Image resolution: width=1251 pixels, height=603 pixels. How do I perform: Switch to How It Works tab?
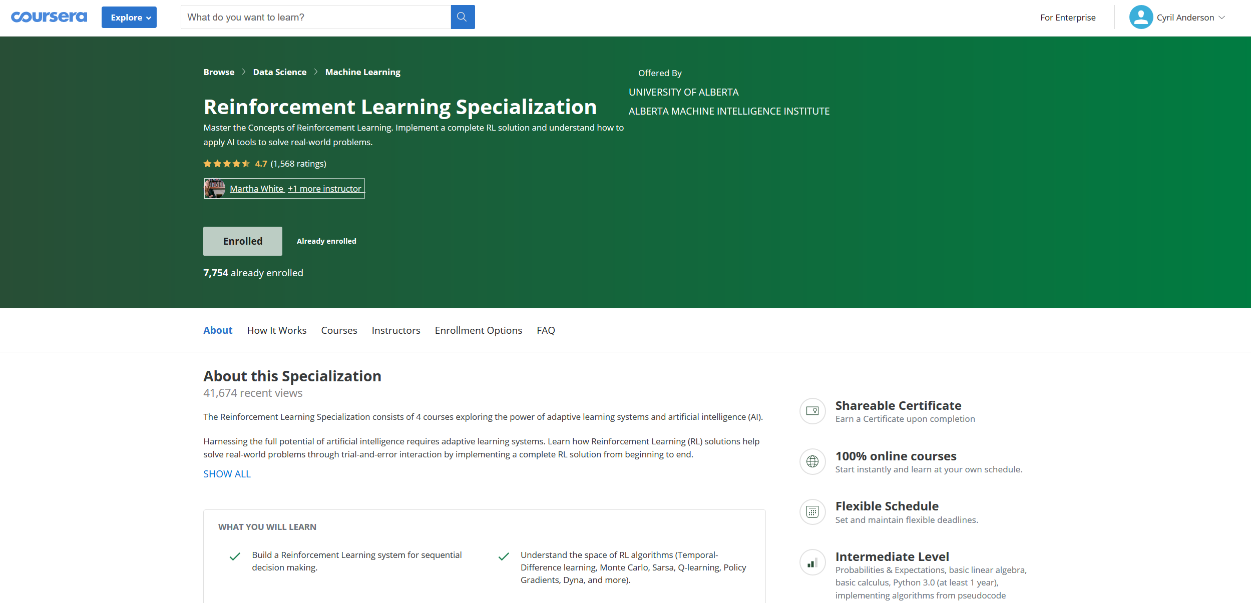277,330
